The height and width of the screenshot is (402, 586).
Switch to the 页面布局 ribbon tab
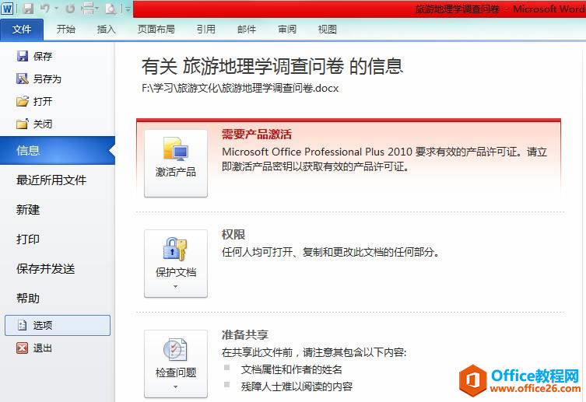coord(156,29)
